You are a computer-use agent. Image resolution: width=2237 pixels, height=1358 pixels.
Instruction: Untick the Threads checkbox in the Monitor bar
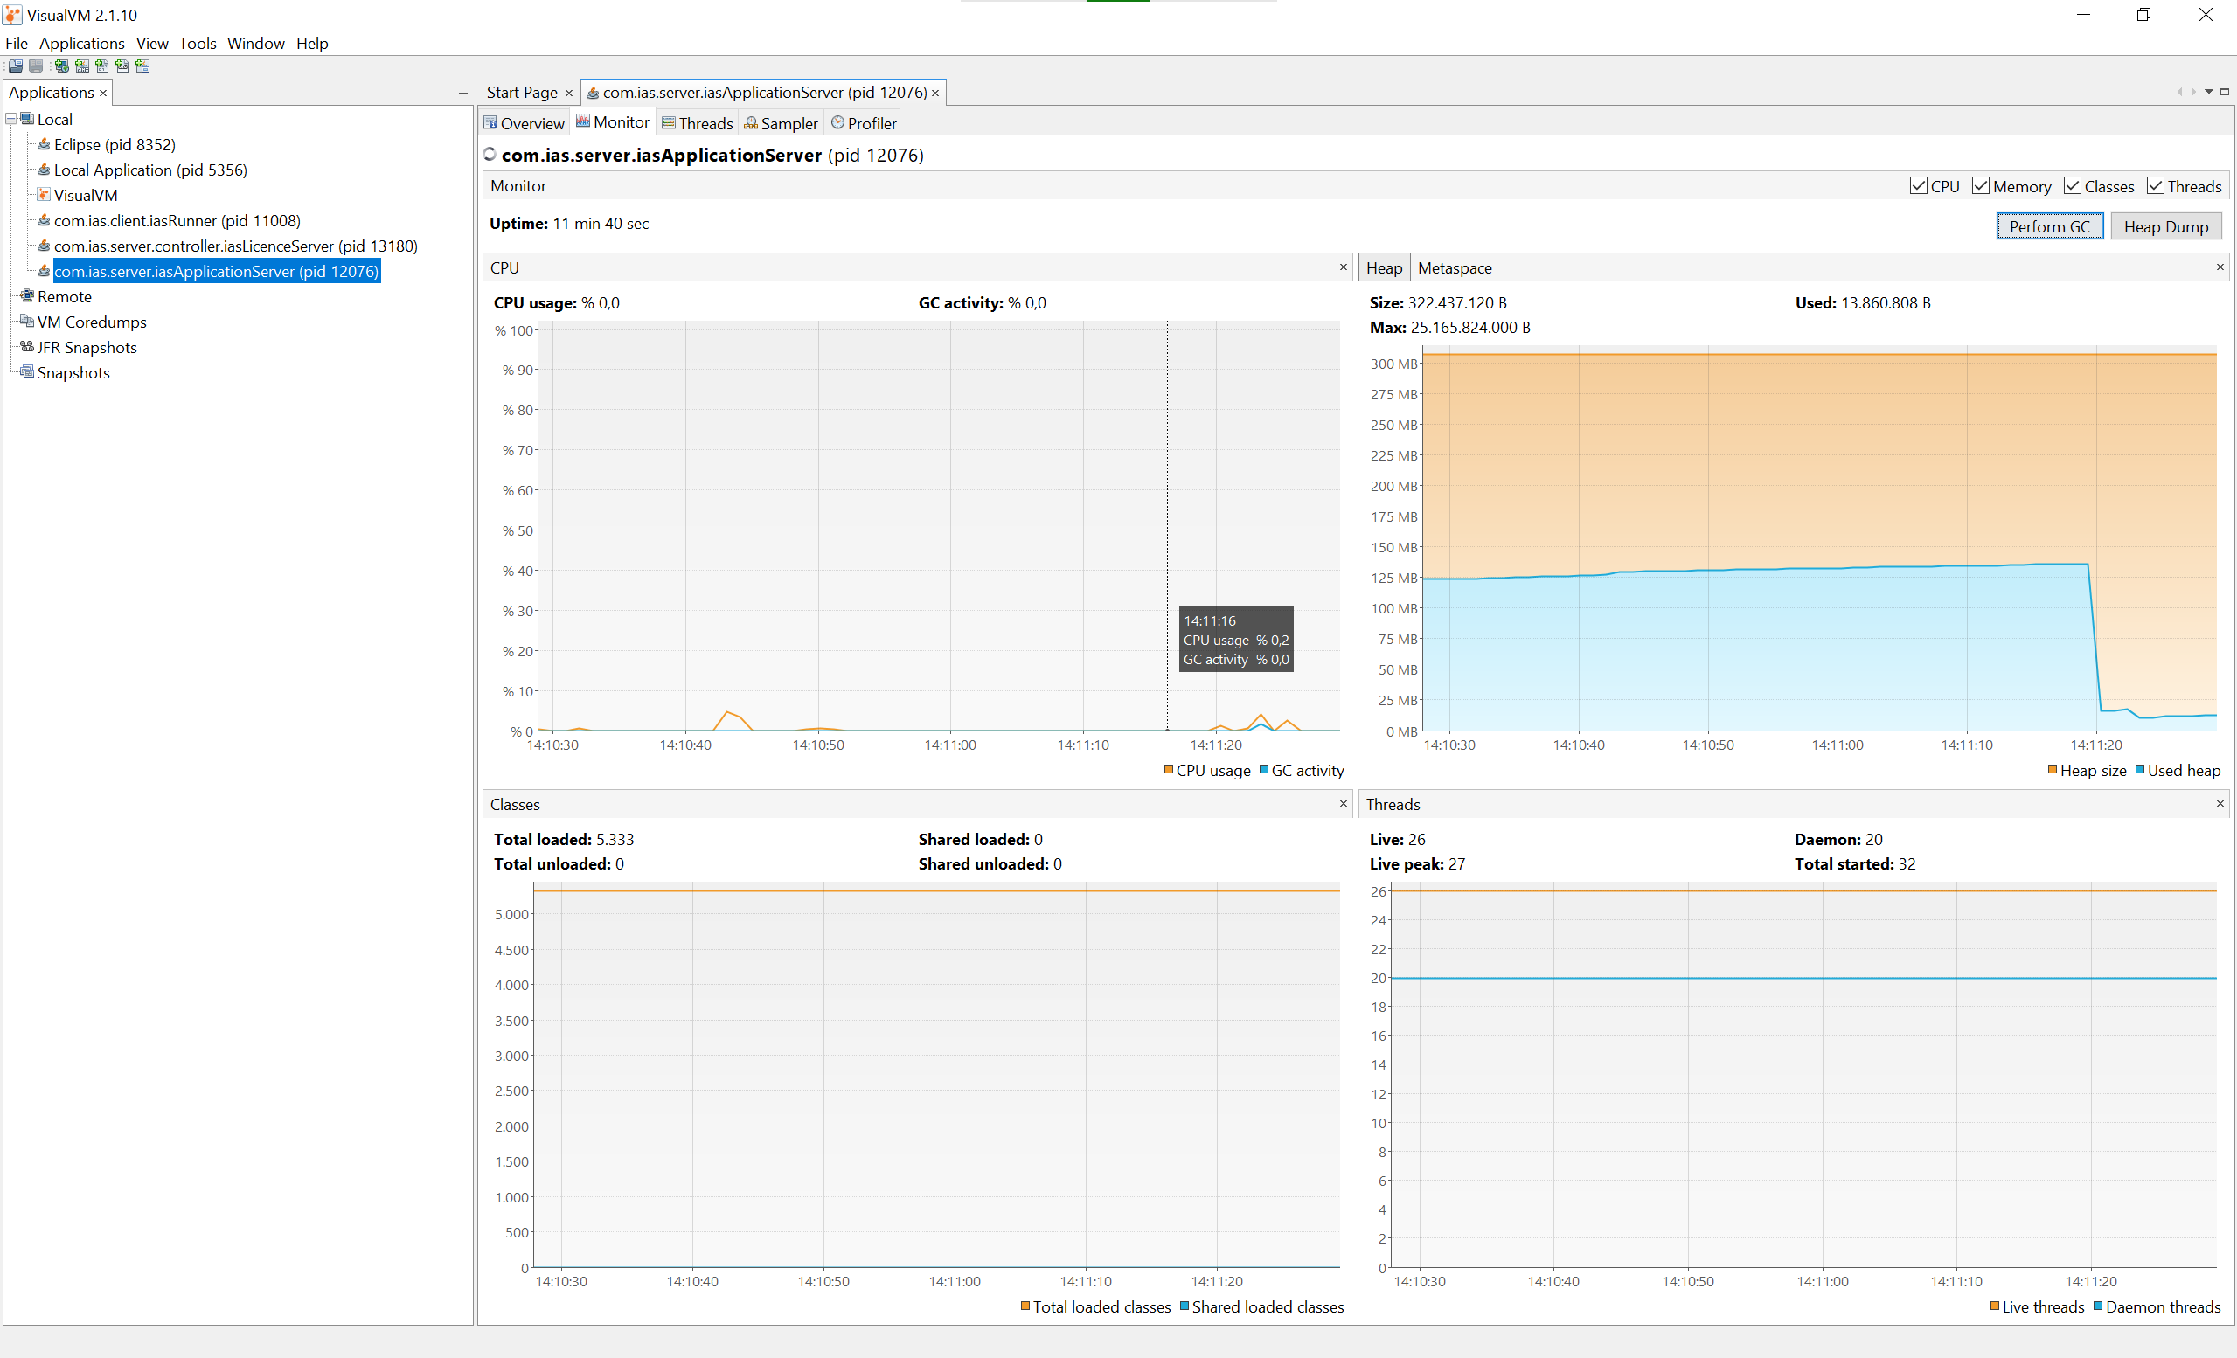click(2156, 186)
